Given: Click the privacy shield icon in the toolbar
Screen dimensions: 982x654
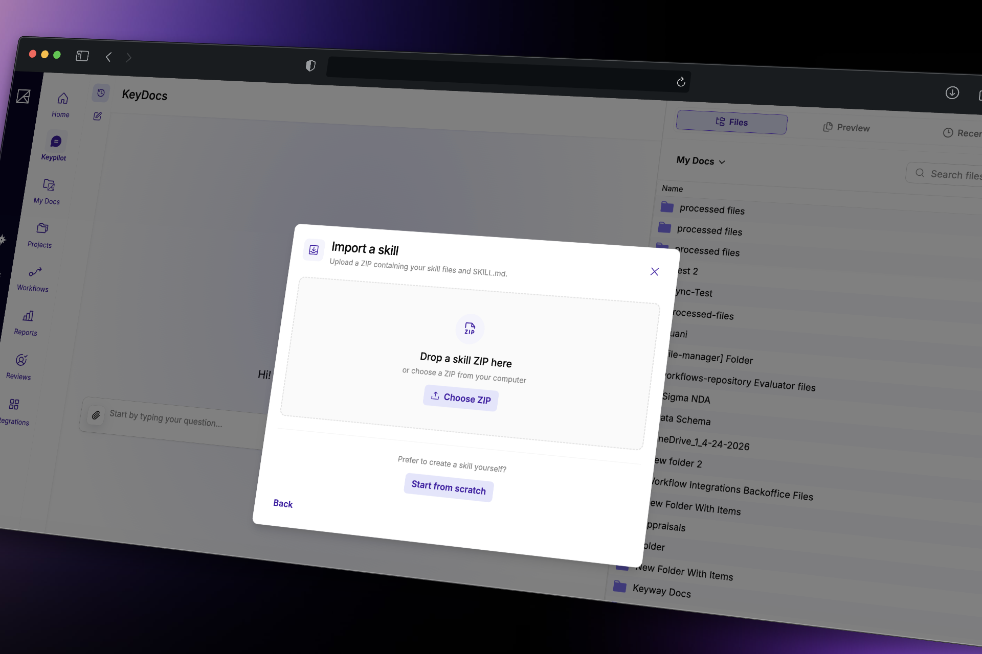Looking at the screenshot, I should [x=310, y=65].
